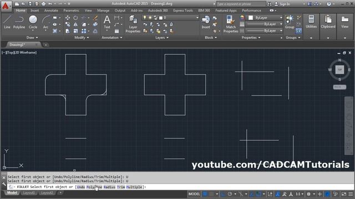355x199 pixels.
Task: Click the layer color swatch
Action: click(x=161, y=18)
